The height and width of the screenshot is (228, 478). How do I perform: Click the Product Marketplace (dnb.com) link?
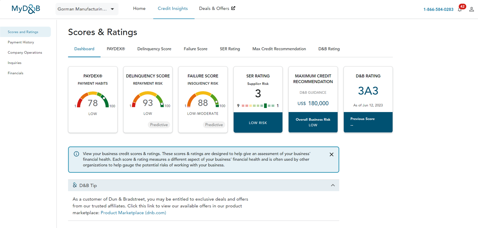[x=133, y=213]
